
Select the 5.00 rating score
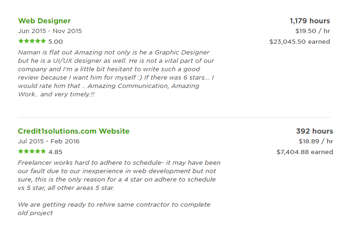point(55,41)
